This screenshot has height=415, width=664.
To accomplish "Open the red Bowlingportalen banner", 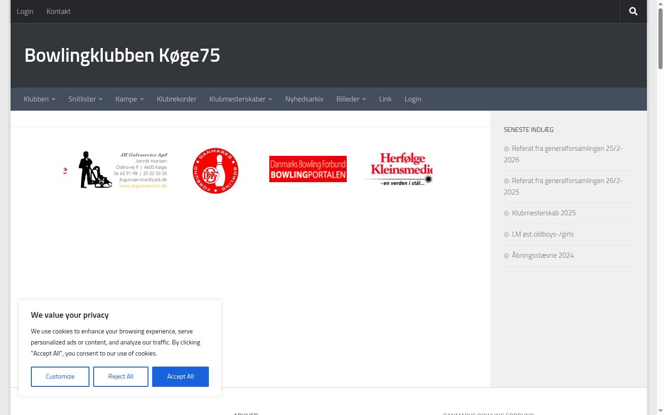I will pyautogui.click(x=308, y=169).
